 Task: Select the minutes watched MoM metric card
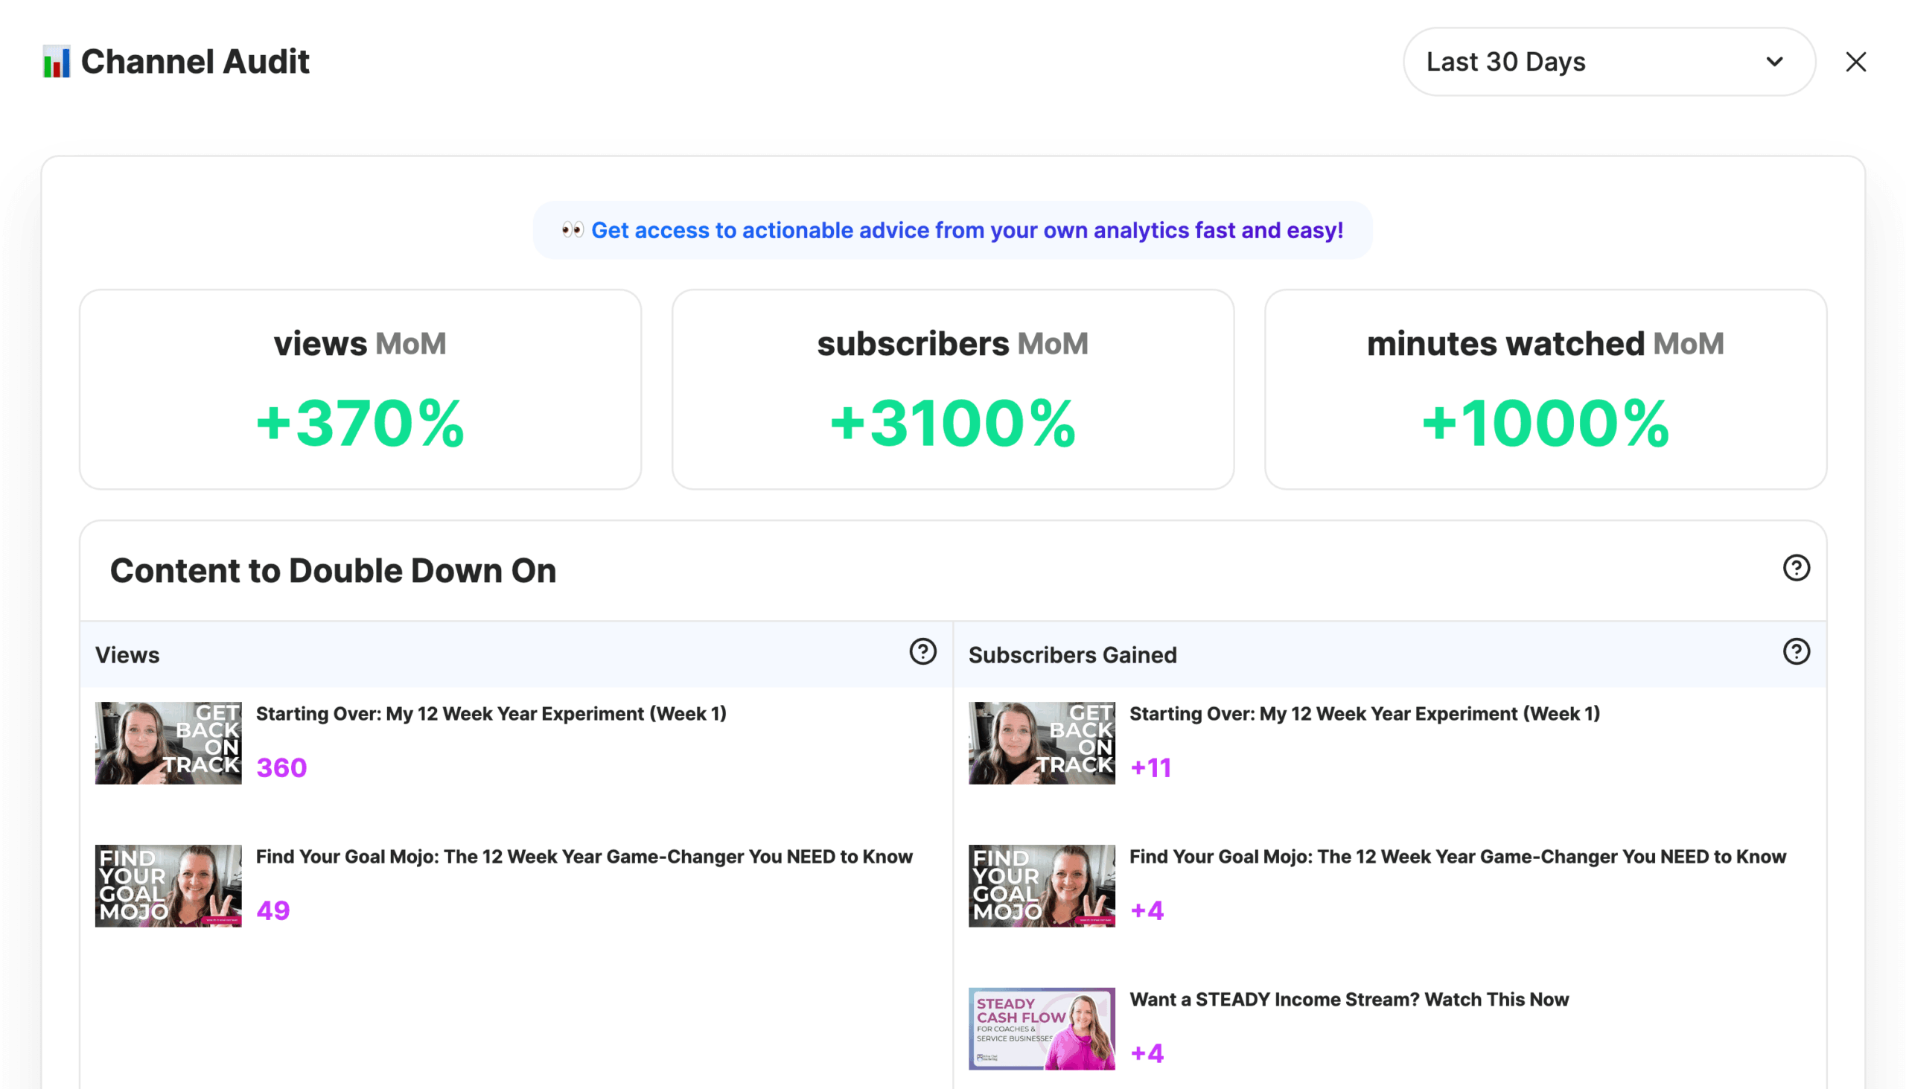click(1546, 389)
